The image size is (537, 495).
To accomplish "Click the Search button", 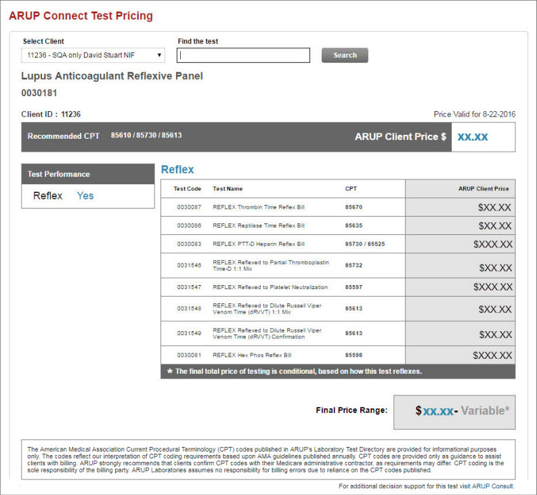I will pos(345,55).
